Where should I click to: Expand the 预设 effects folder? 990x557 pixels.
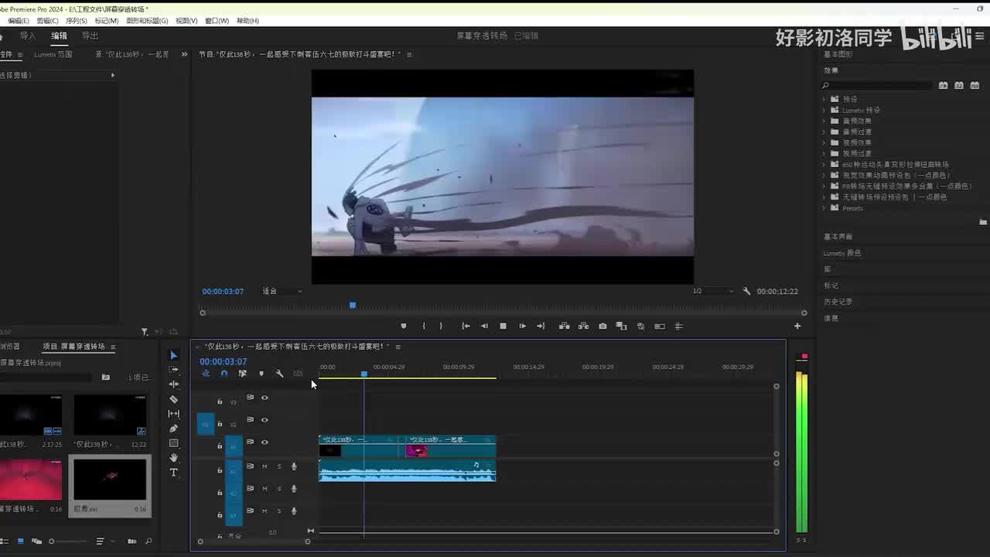pos(824,99)
